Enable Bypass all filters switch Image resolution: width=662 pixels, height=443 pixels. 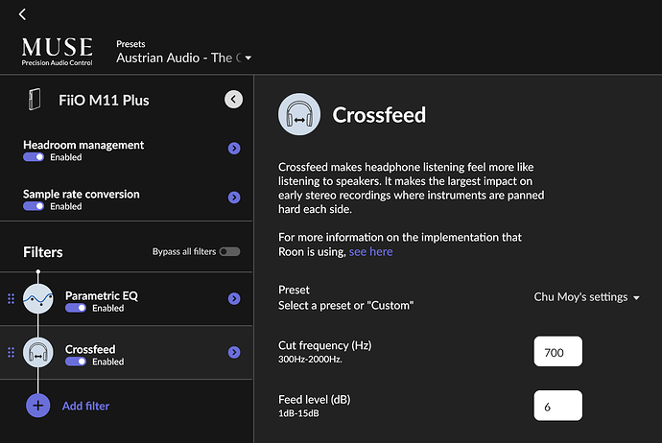click(229, 252)
